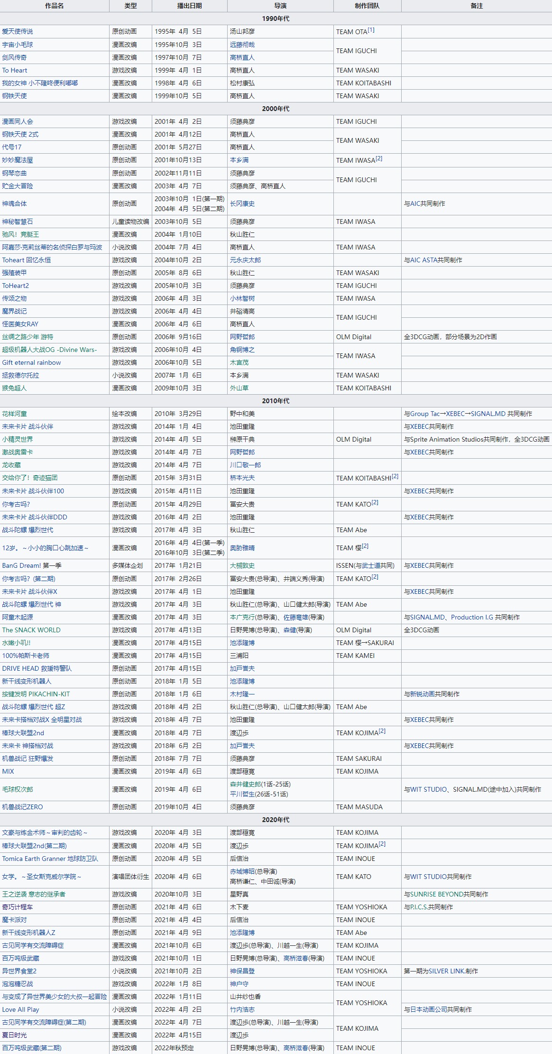
Task: Open the 武士道 link in ISSEN cell
Action: [371, 565]
